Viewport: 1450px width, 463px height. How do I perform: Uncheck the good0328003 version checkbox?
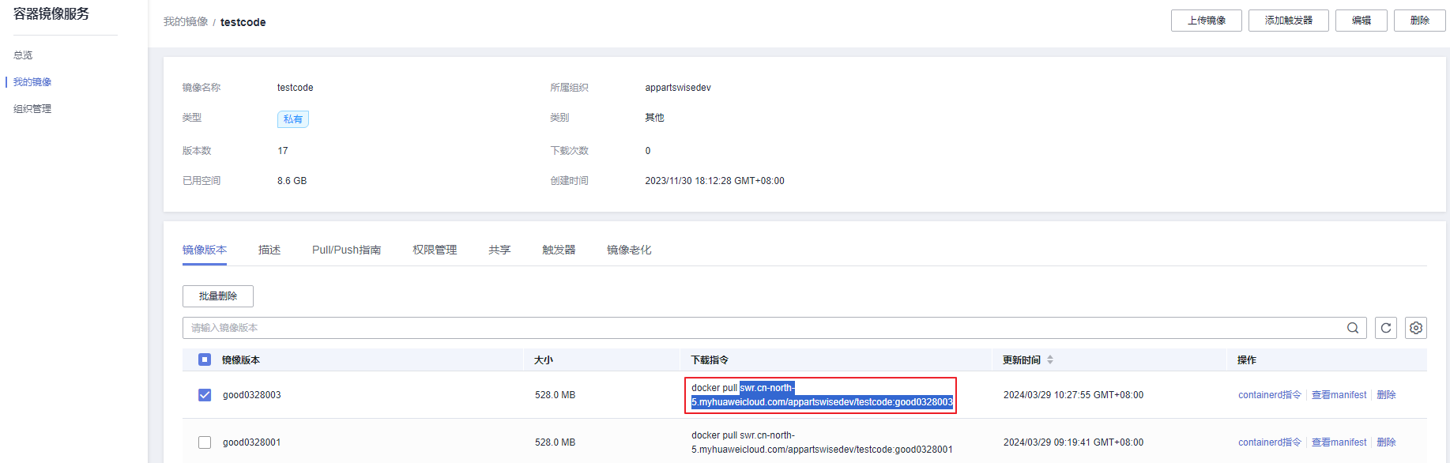[x=205, y=395]
